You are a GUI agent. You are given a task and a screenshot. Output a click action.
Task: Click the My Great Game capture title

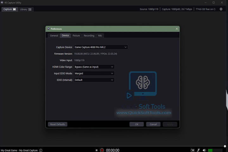(x=19, y=150)
